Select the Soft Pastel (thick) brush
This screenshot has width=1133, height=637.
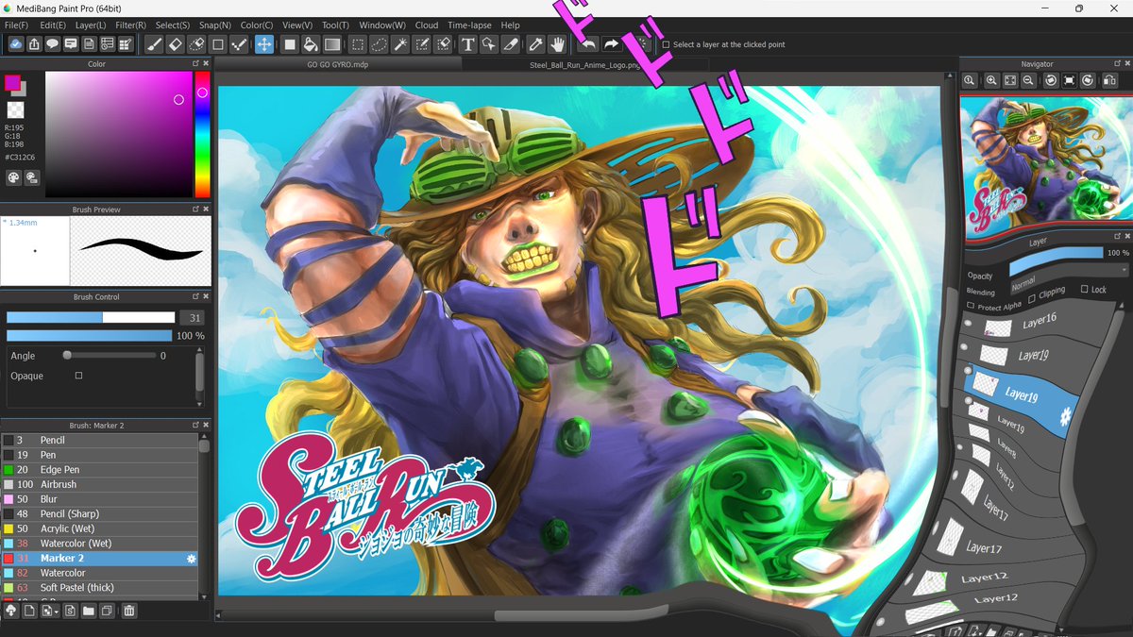[100, 588]
